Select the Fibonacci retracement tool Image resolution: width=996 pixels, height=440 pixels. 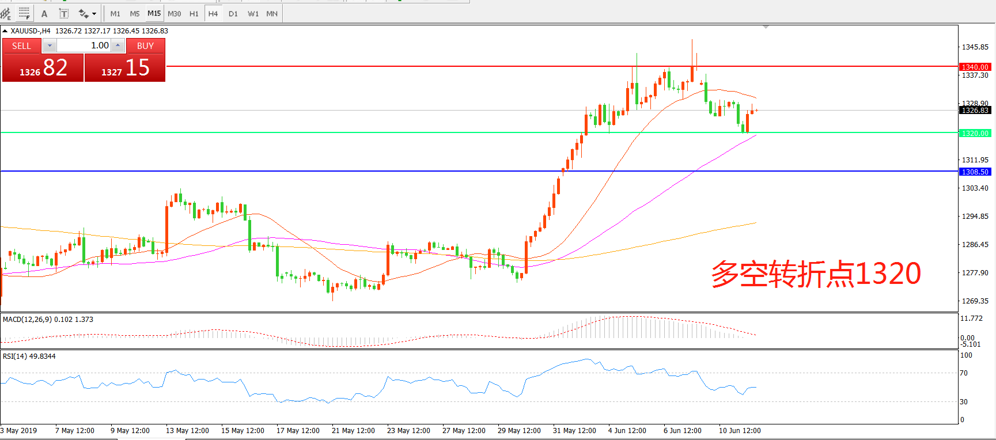click(x=24, y=13)
